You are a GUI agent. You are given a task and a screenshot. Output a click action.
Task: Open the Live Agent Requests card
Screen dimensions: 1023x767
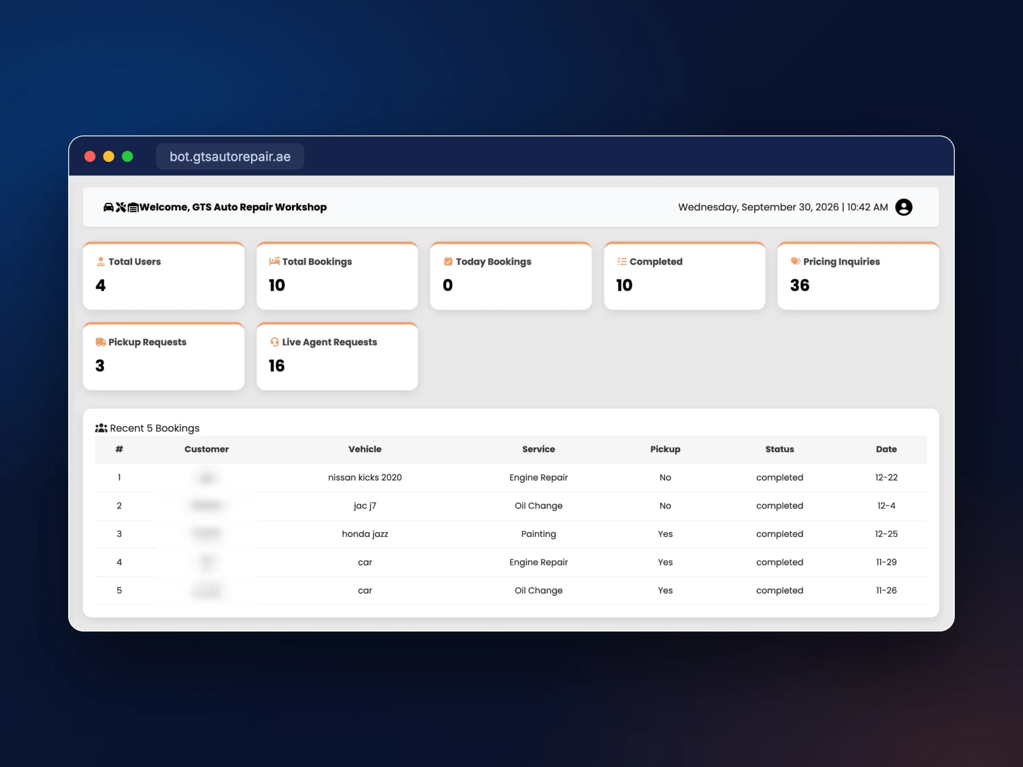[337, 356]
